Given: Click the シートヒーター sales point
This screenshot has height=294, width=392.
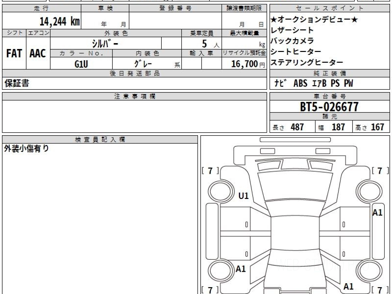Looking at the screenshot, I should 296,52.
